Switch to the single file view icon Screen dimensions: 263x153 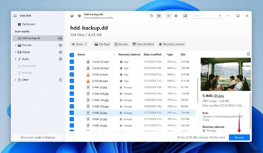[152, 16]
